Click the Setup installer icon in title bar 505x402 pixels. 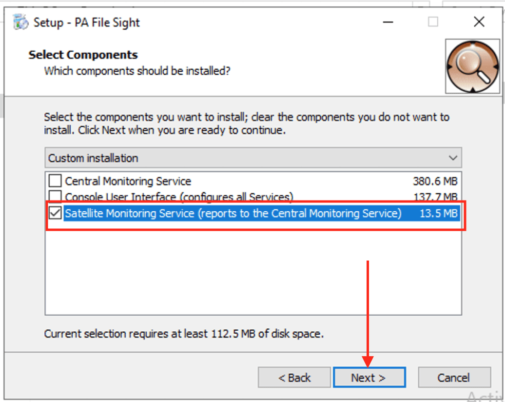click(x=21, y=22)
